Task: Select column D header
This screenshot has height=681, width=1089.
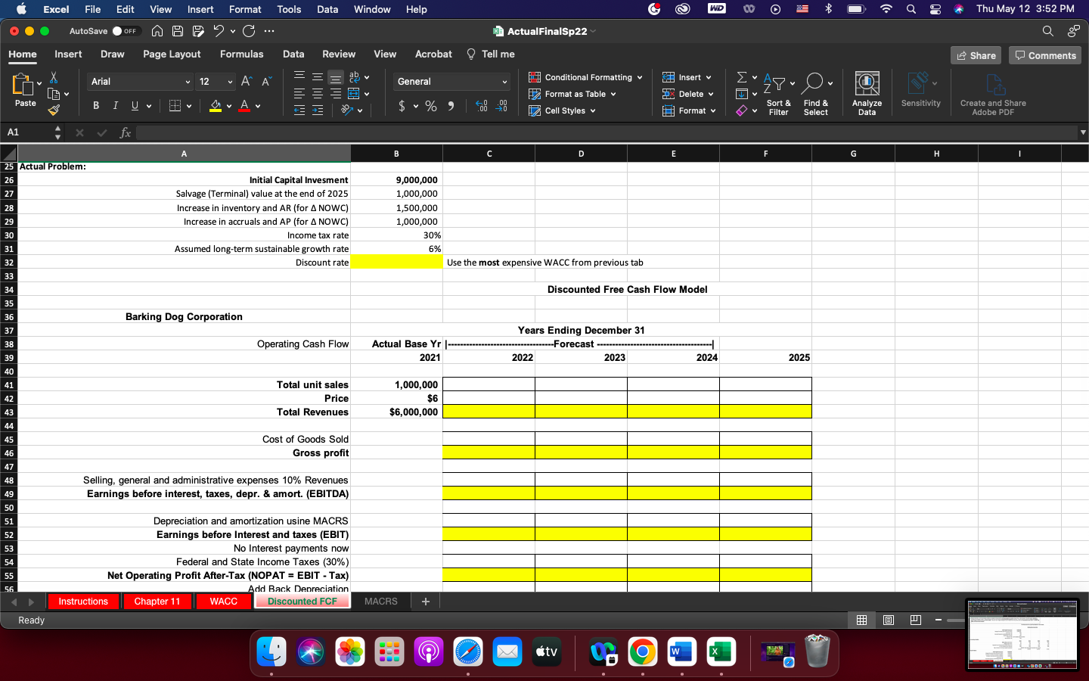Action: coord(581,154)
